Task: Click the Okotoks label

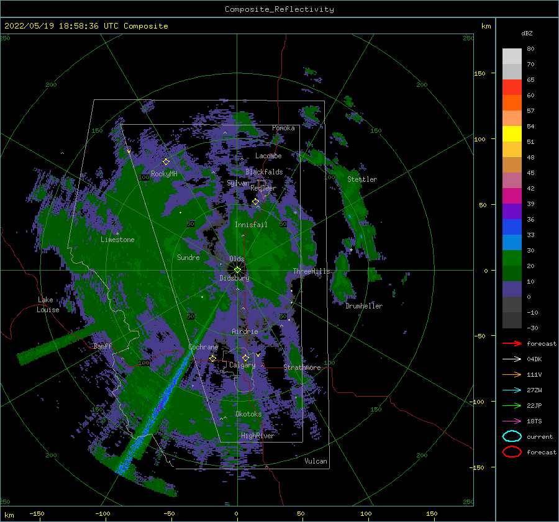Action: 248,414
